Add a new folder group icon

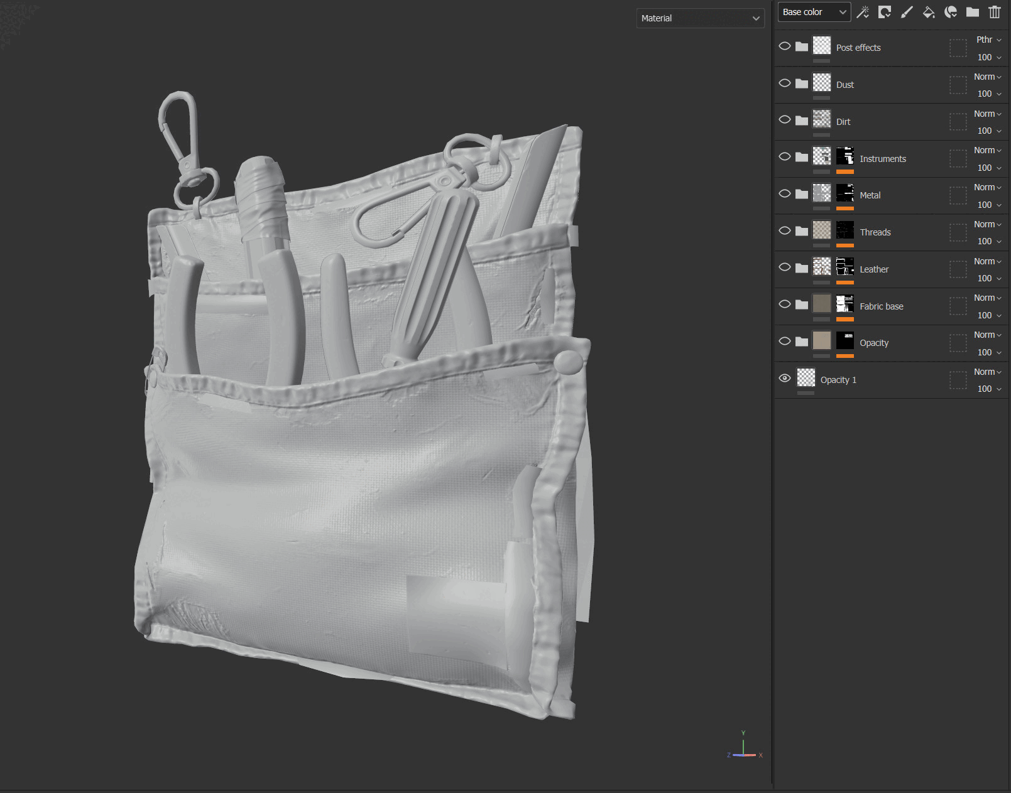tap(973, 12)
